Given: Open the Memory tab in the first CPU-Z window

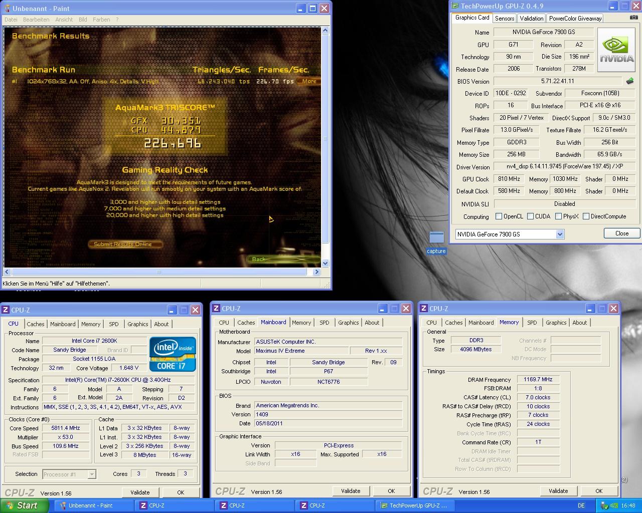Looking at the screenshot, I should pyautogui.click(x=91, y=324).
